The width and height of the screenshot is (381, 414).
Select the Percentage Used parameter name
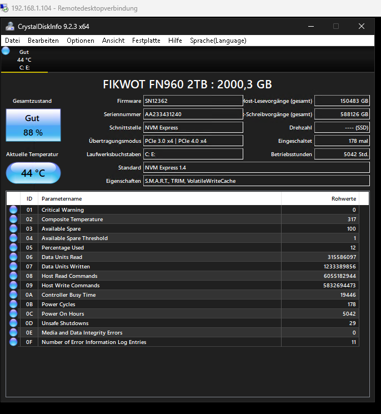click(63, 248)
